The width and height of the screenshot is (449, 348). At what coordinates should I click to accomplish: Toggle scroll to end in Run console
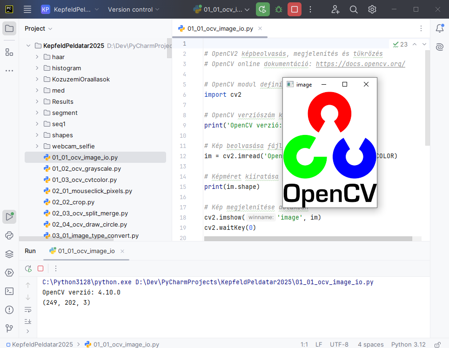28,321
